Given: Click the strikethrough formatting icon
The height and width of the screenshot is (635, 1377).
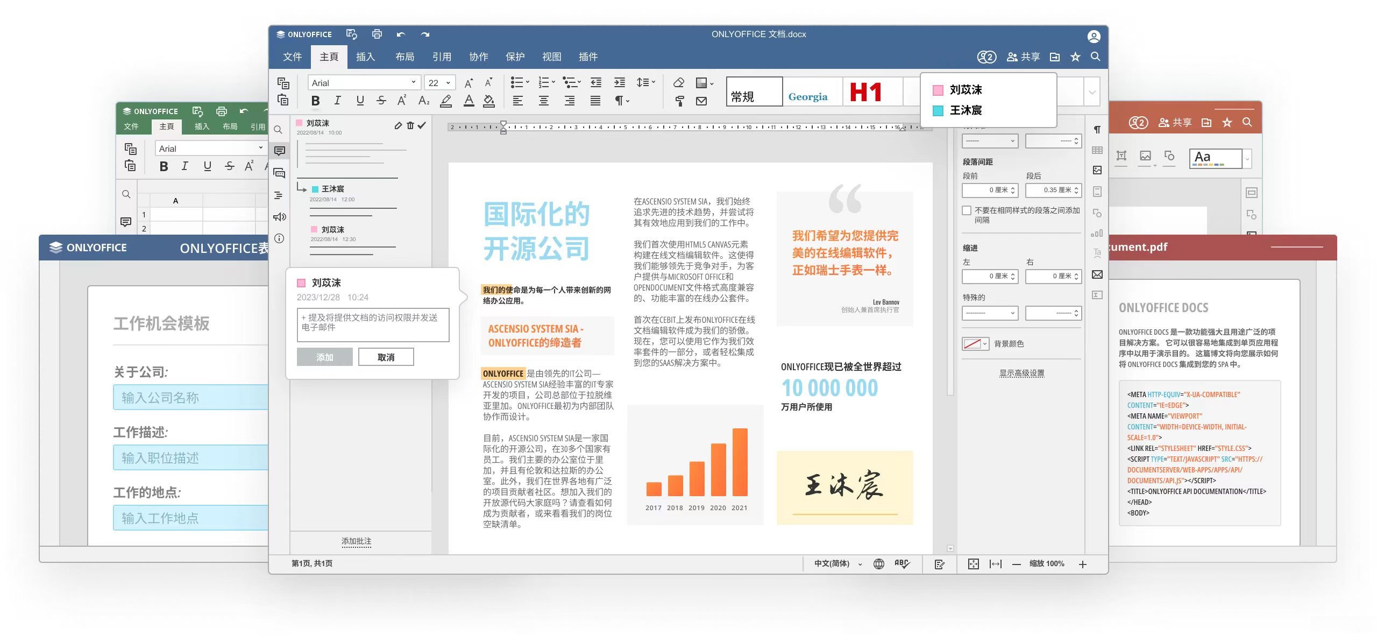Looking at the screenshot, I should 381,101.
